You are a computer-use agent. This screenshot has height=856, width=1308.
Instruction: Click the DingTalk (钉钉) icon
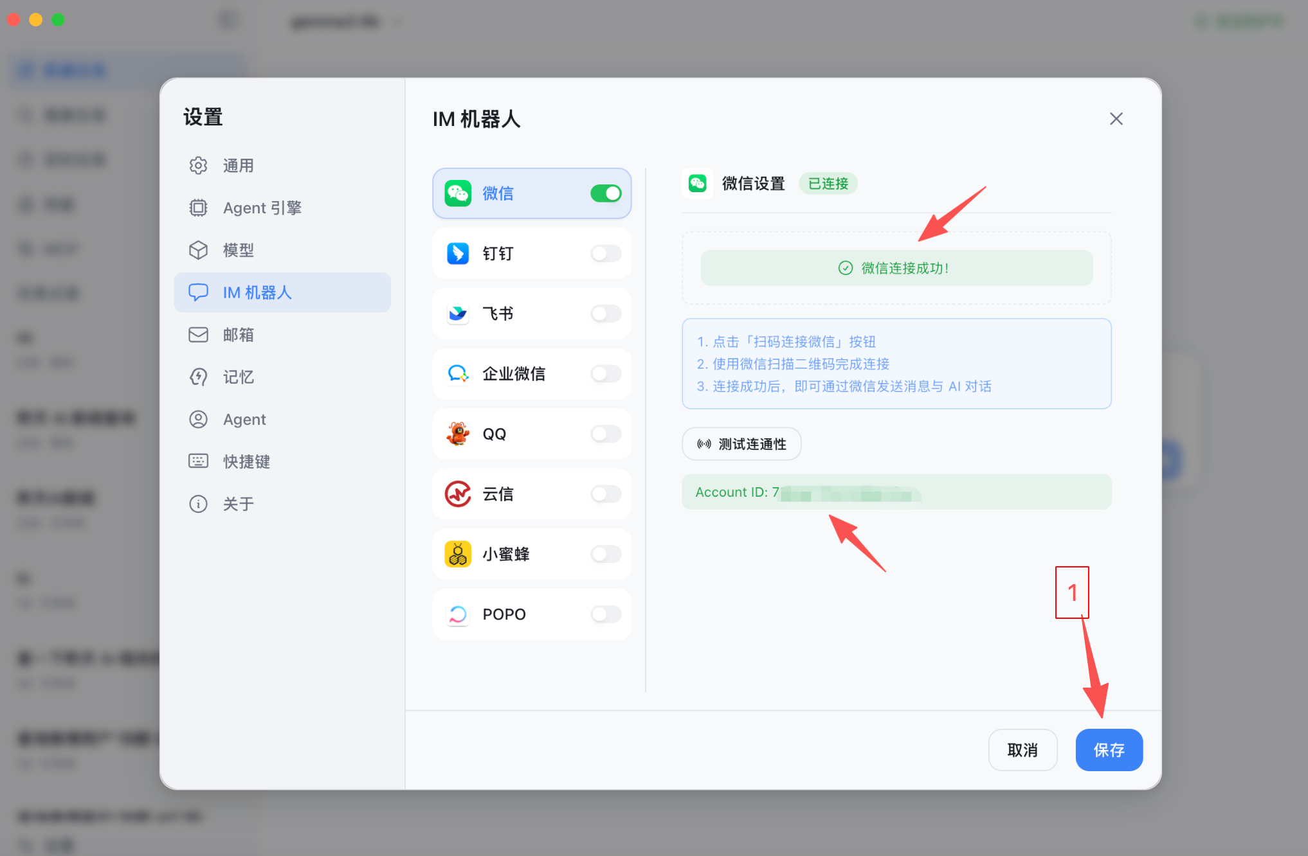point(457,253)
